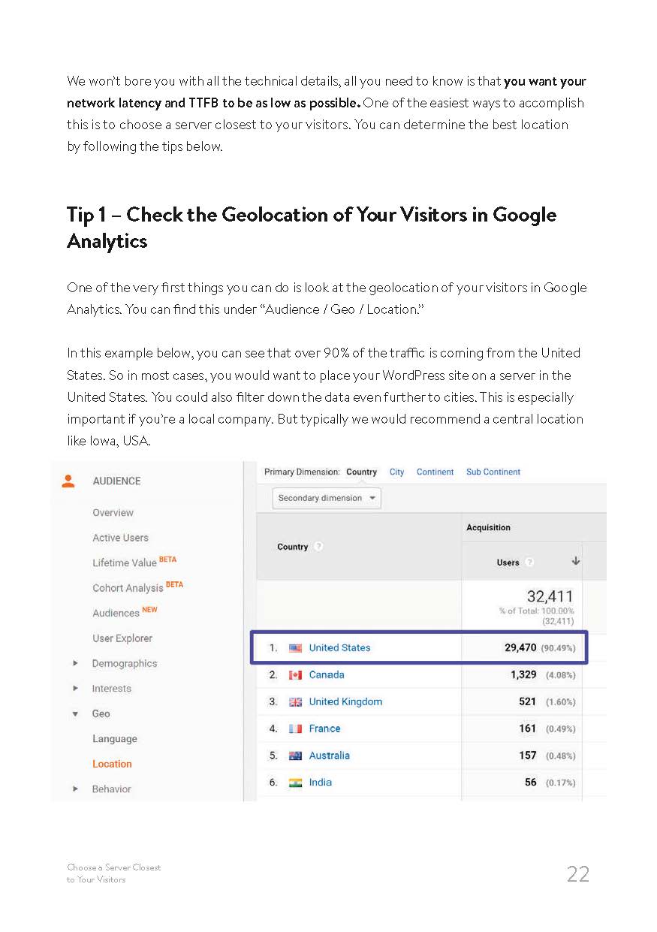Click the United Kingdom flag icon
The width and height of the screenshot is (657, 932).
point(295,702)
